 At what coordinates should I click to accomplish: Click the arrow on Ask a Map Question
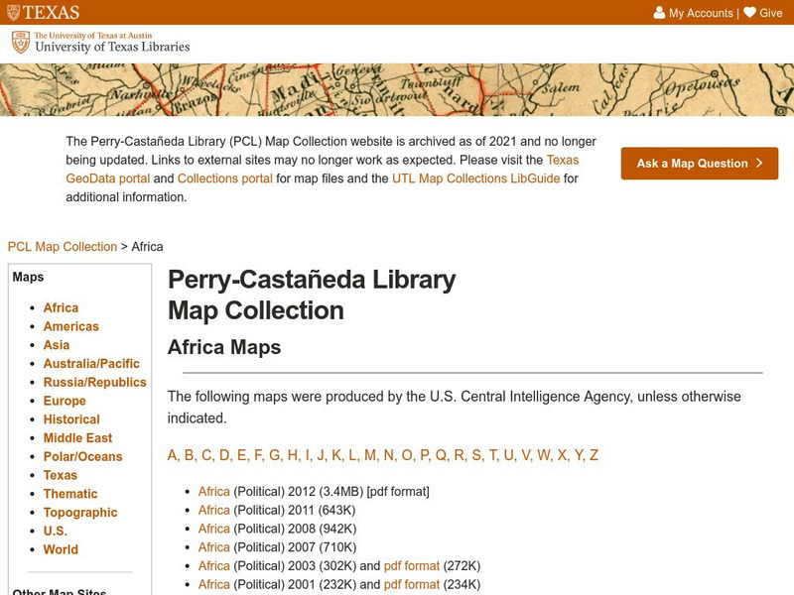[758, 164]
